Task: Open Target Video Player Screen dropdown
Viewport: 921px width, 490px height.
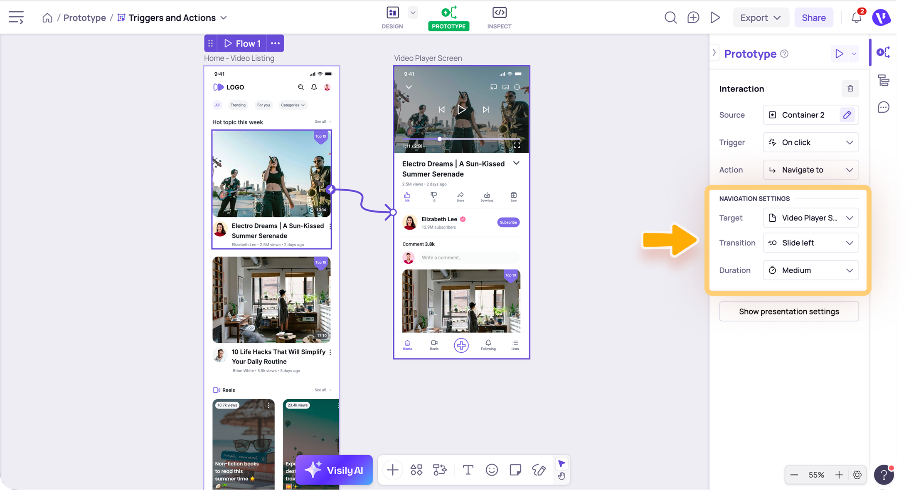Action: click(x=810, y=218)
